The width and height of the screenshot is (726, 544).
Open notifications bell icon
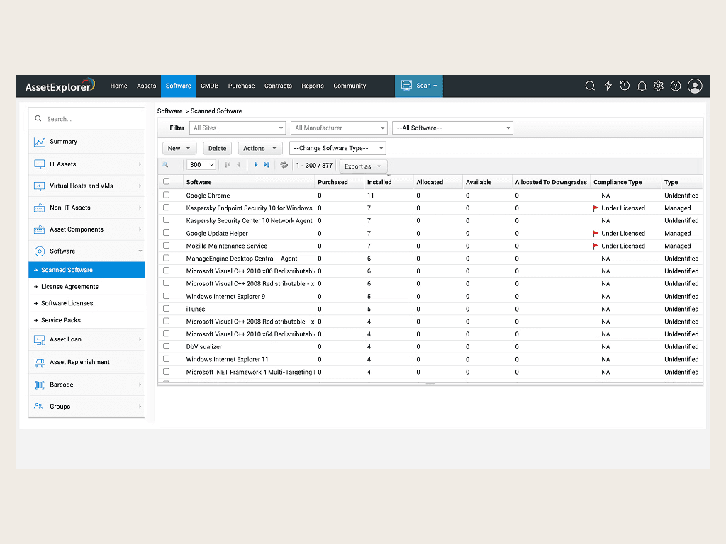click(x=642, y=86)
